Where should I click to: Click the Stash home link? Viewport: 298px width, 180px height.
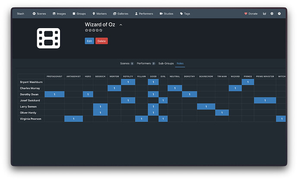21,14
